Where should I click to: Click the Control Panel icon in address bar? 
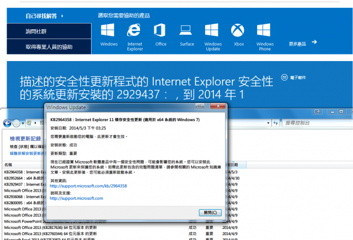click(29, 123)
